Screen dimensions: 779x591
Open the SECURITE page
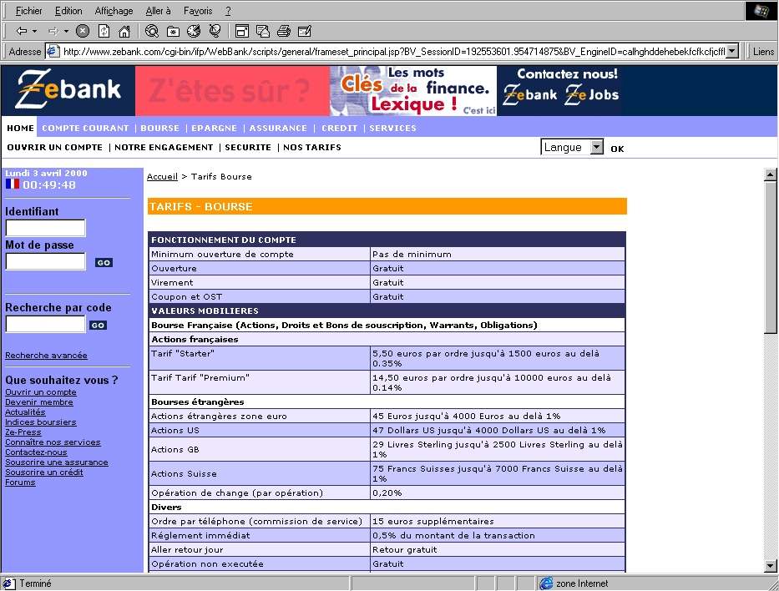[248, 148]
